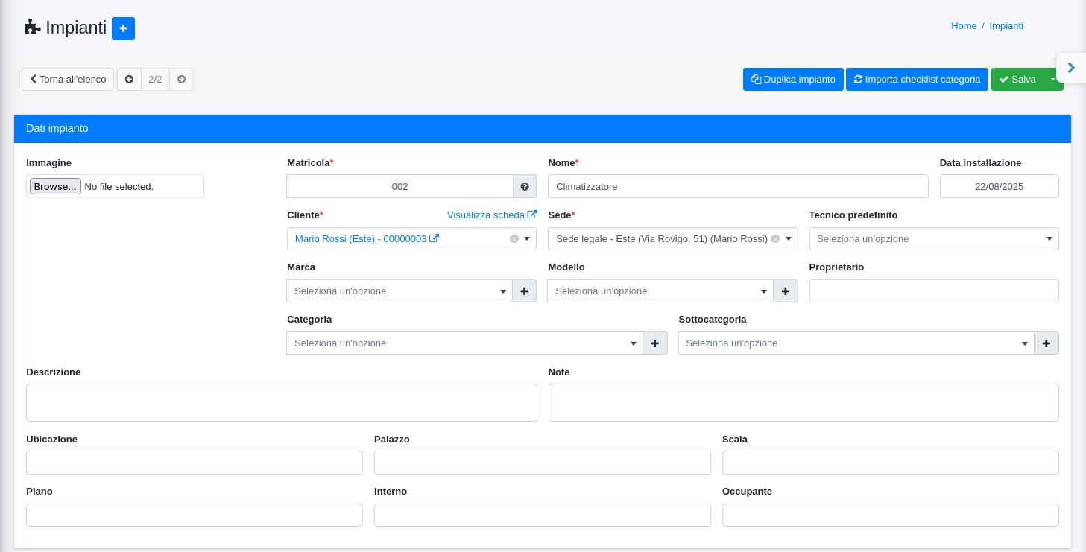Add new Modello with plus button
This screenshot has height=552, width=1086.
(786, 291)
